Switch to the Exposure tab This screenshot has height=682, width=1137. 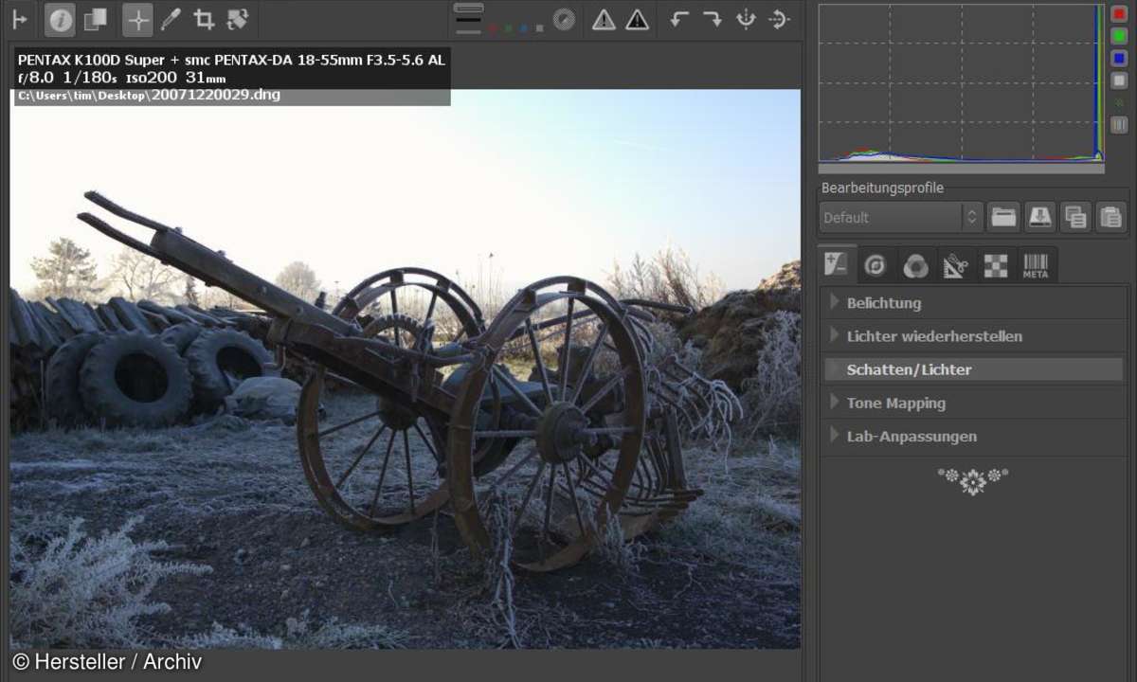837,265
